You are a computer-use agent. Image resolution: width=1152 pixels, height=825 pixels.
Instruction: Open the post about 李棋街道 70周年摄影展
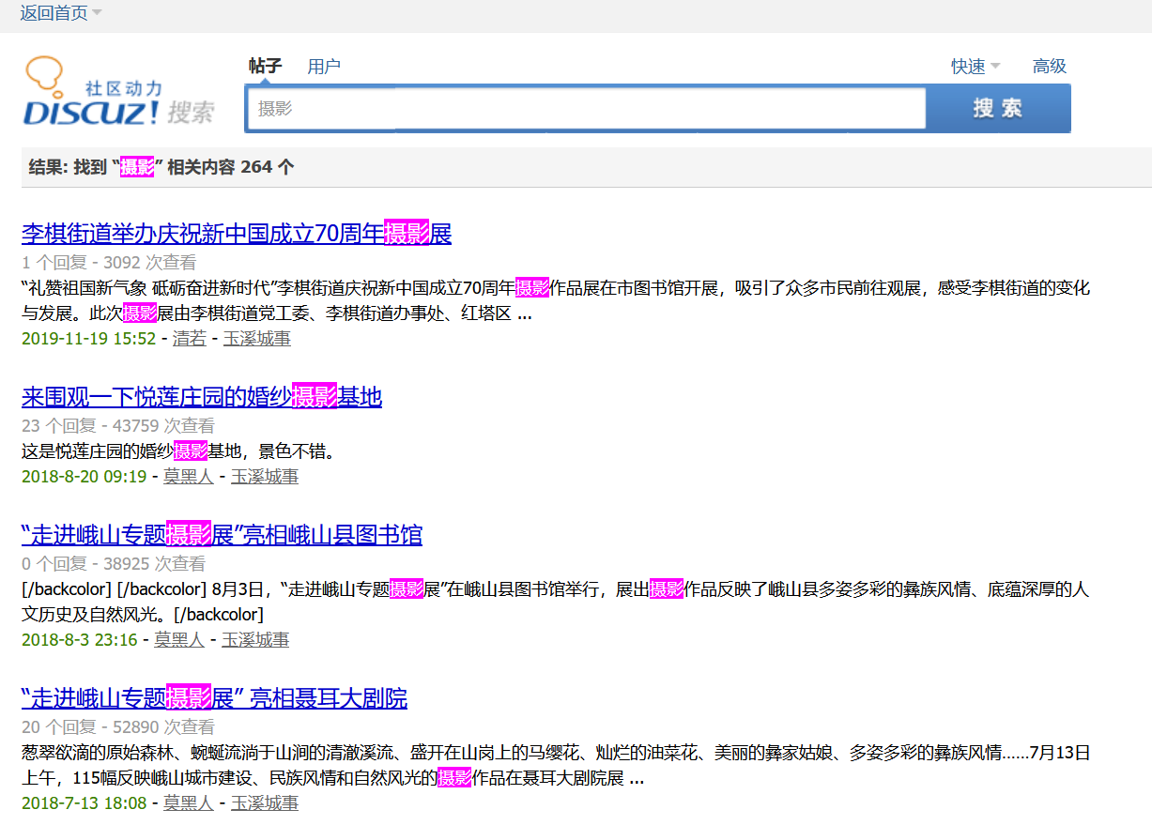click(x=236, y=233)
